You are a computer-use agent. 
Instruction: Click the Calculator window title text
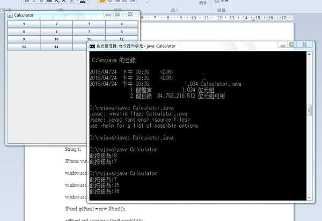24,15
